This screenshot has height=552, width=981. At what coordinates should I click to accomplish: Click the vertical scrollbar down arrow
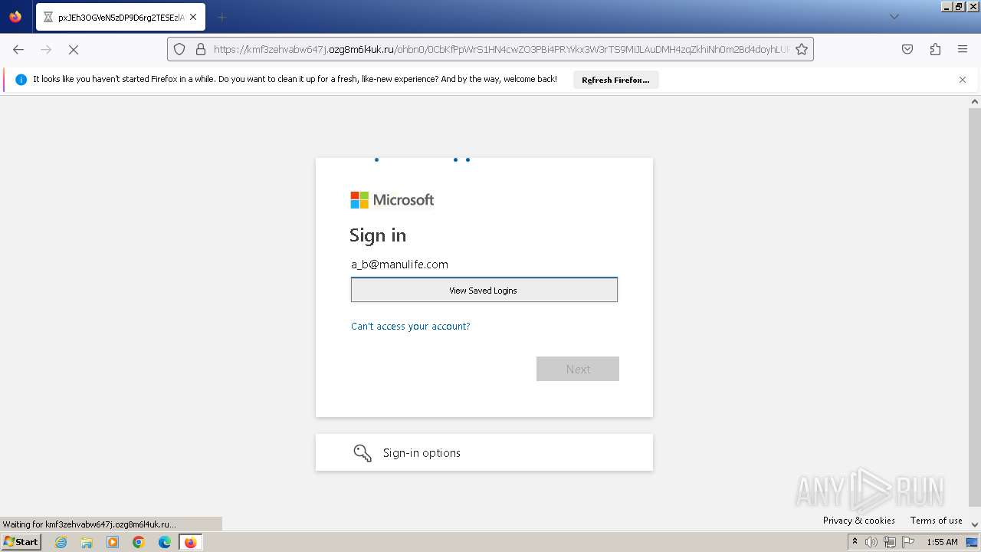click(x=975, y=525)
